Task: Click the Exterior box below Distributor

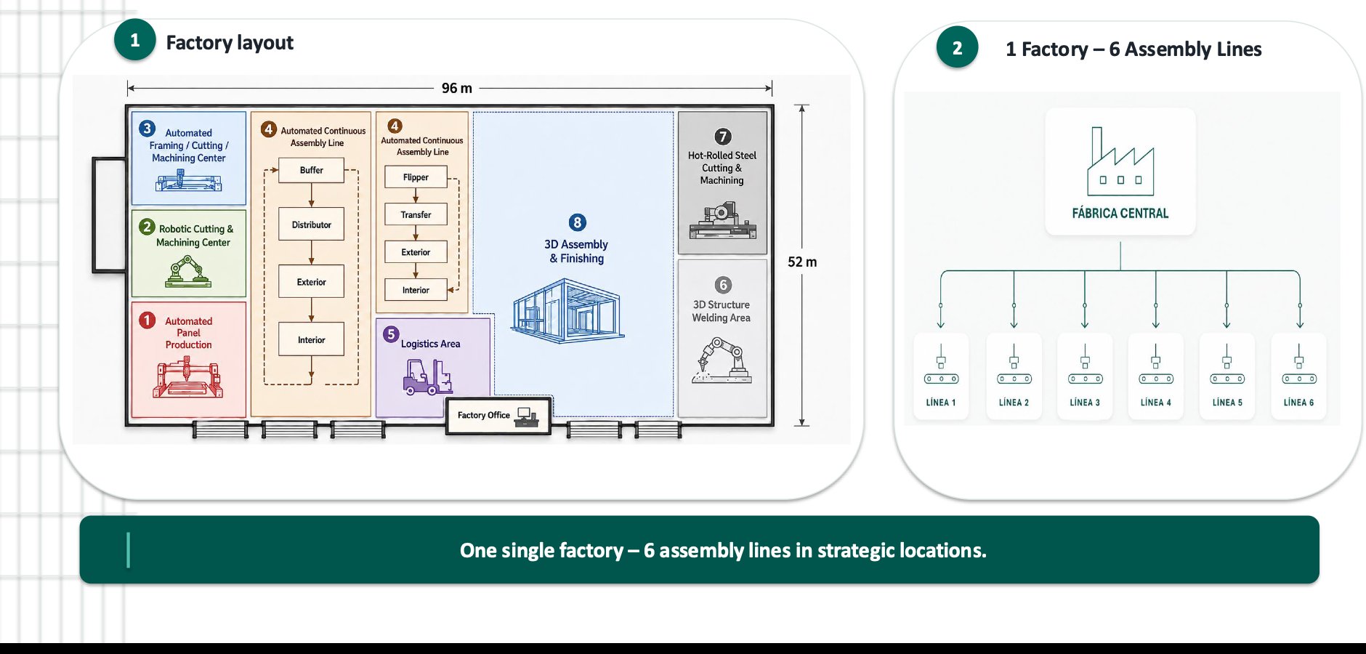Action: (x=311, y=282)
